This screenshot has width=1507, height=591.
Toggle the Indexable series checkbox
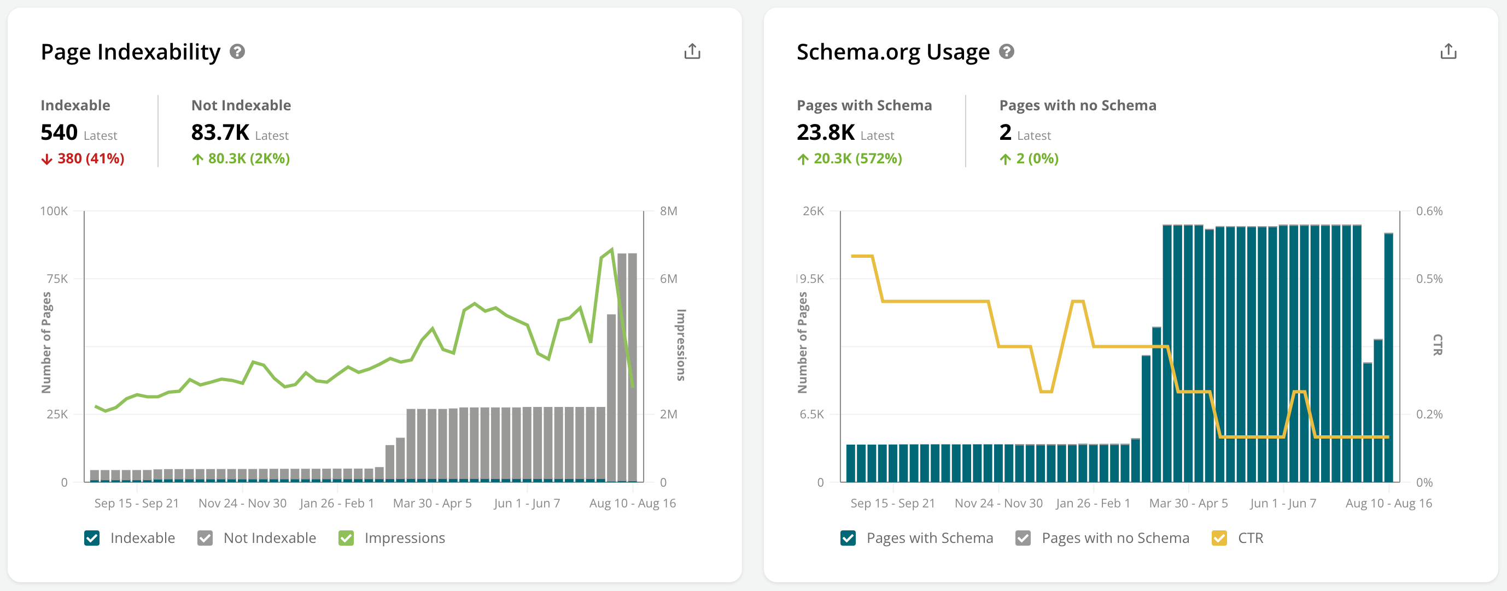point(92,538)
